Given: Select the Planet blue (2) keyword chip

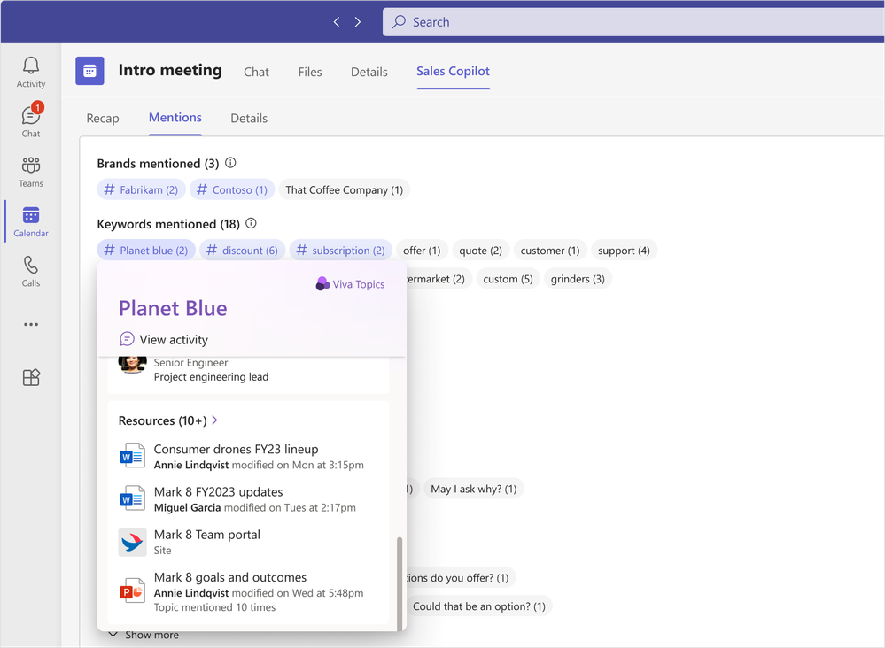Looking at the screenshot, I should [x=146, y=250].
